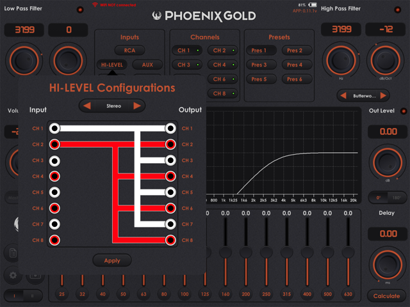The width and height of the screenshot is (410, 307).
Task: Switch to bank I selector
Action: pos(14,295)
